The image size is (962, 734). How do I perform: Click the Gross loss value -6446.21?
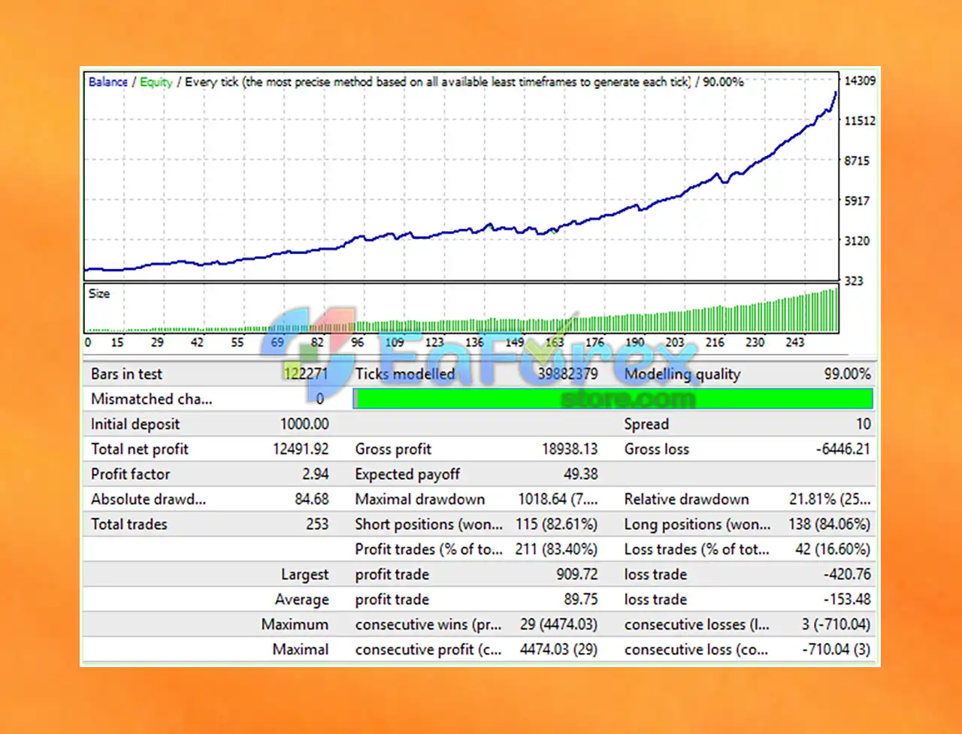click(x=843, y=449)
